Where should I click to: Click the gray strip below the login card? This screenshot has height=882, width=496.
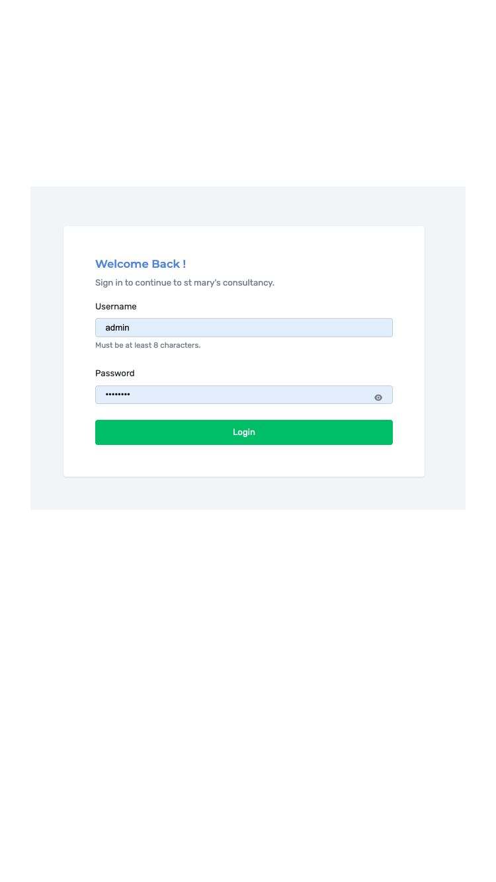click(244, 493)
